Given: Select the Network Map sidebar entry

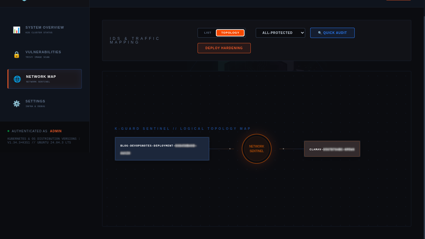Looking at the screenshot, I should pos(44,79).
